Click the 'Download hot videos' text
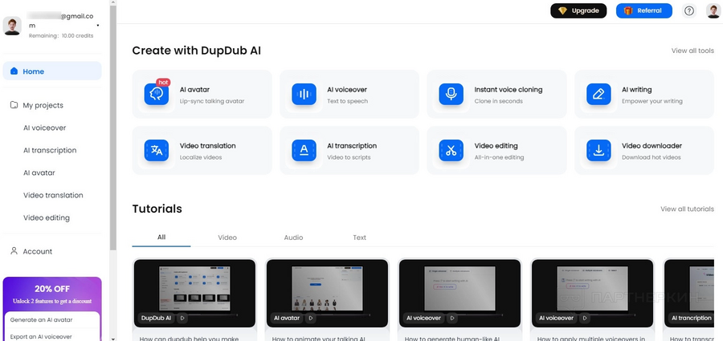The height and width of the screenshot is (341, 723). point(651,157)
